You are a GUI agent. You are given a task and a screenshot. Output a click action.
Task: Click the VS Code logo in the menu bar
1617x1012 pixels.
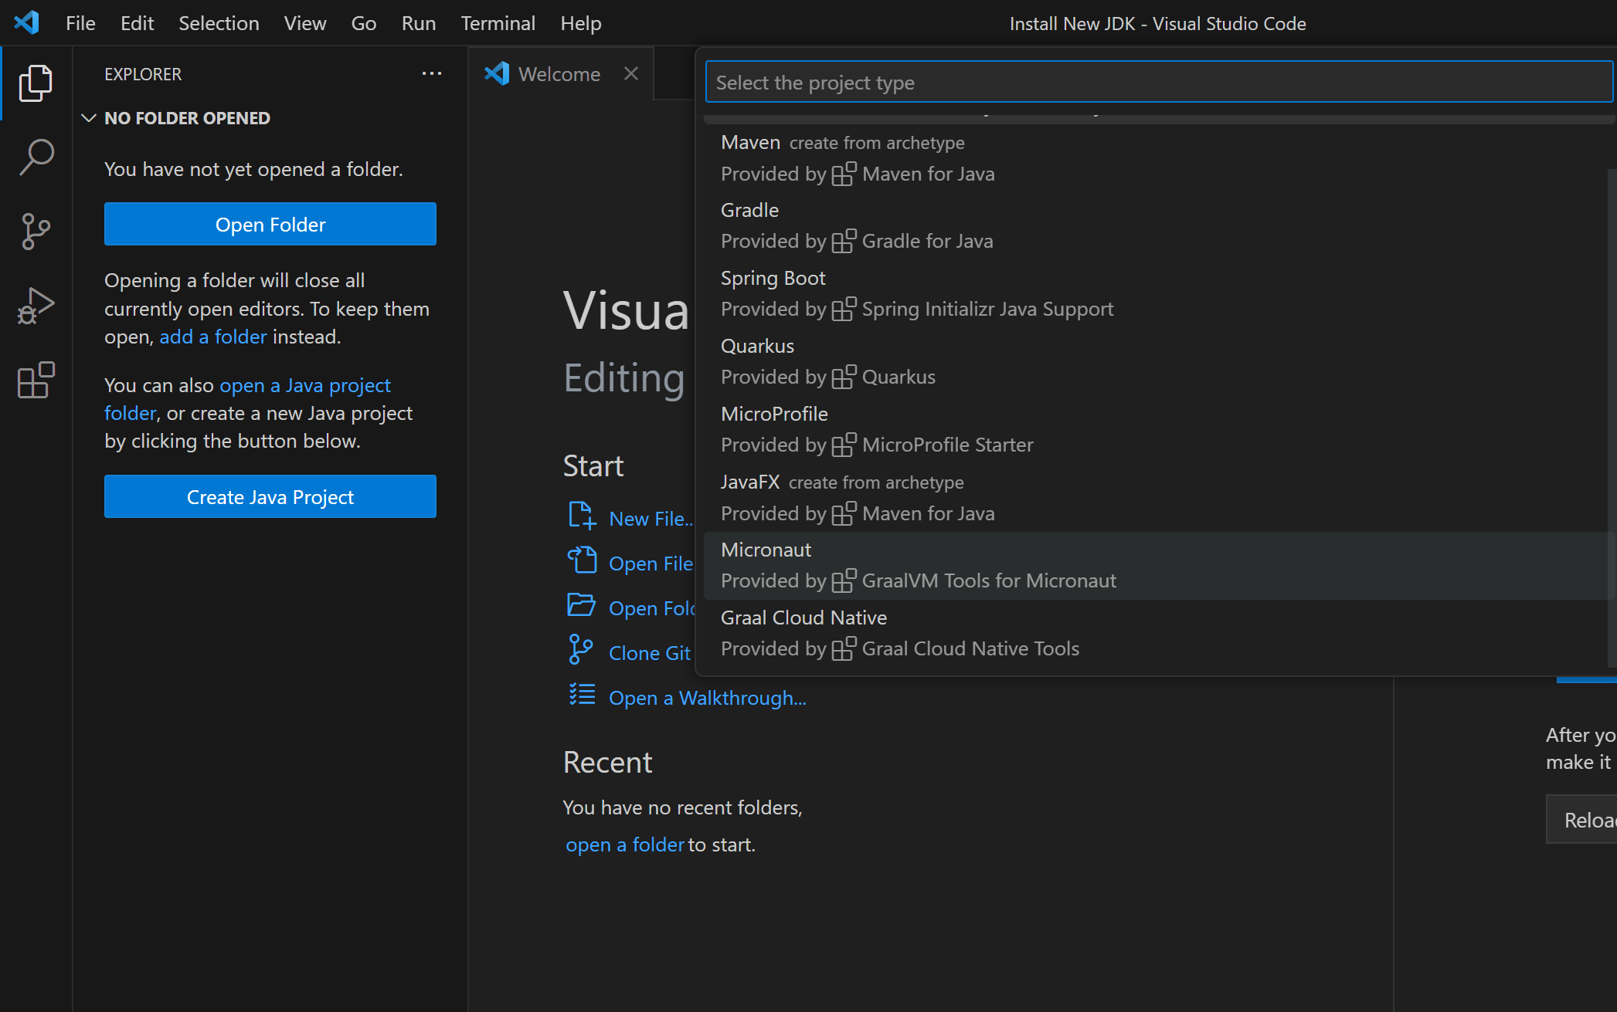25,22
